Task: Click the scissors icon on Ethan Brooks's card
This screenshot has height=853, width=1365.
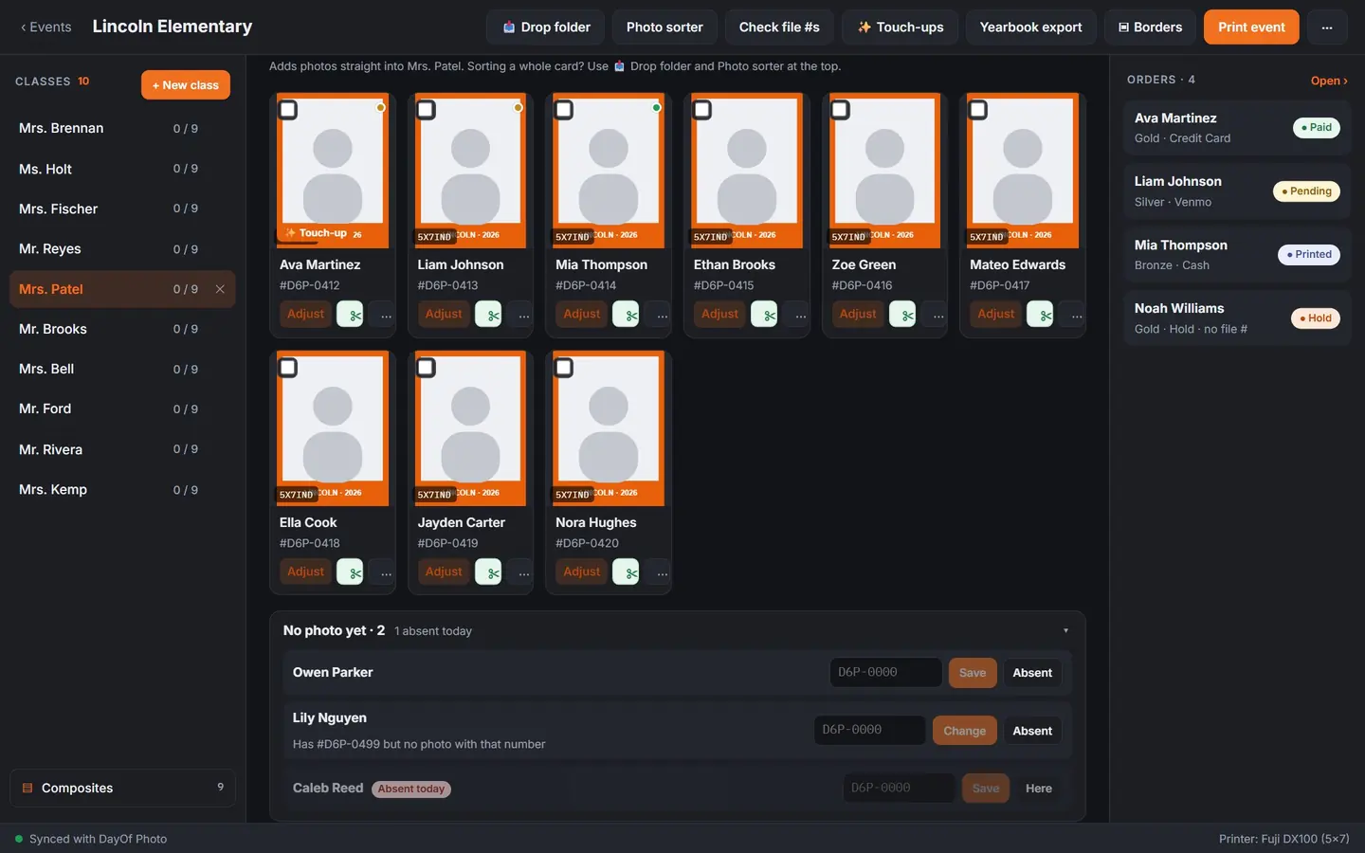Action: click(x=764, y=315)
